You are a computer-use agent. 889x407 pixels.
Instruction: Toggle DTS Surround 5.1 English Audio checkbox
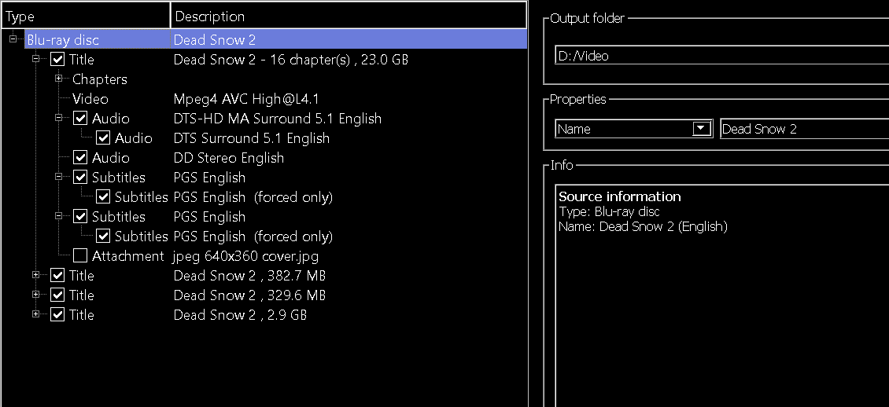[x=102, y=138]
